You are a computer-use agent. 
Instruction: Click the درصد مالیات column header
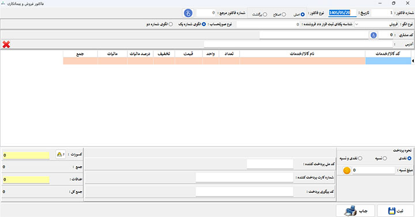pos(140,54)
